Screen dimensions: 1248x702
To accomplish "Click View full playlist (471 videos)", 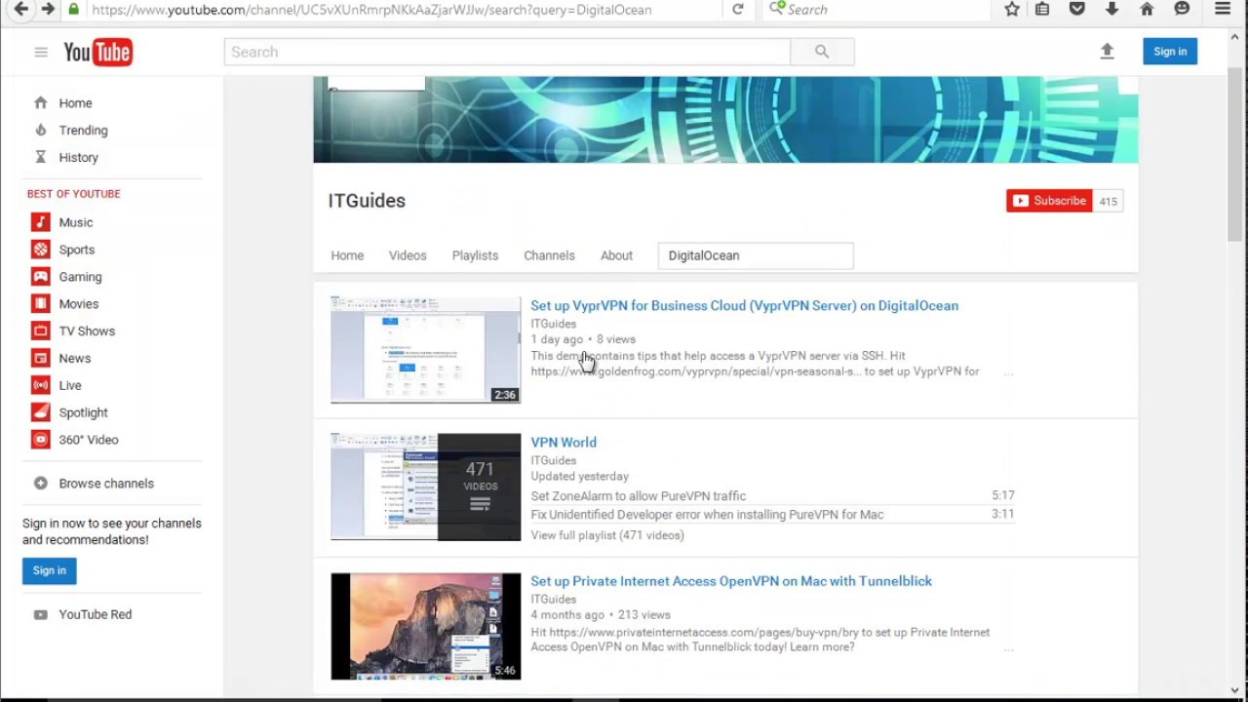I will click(x=607, y=535).
